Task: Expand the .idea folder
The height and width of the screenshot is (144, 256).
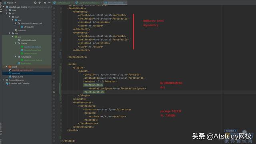Action: [6, 10]
